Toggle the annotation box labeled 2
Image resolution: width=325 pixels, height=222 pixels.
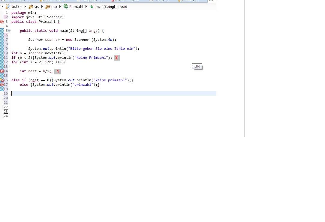click(x=116, y=58)
